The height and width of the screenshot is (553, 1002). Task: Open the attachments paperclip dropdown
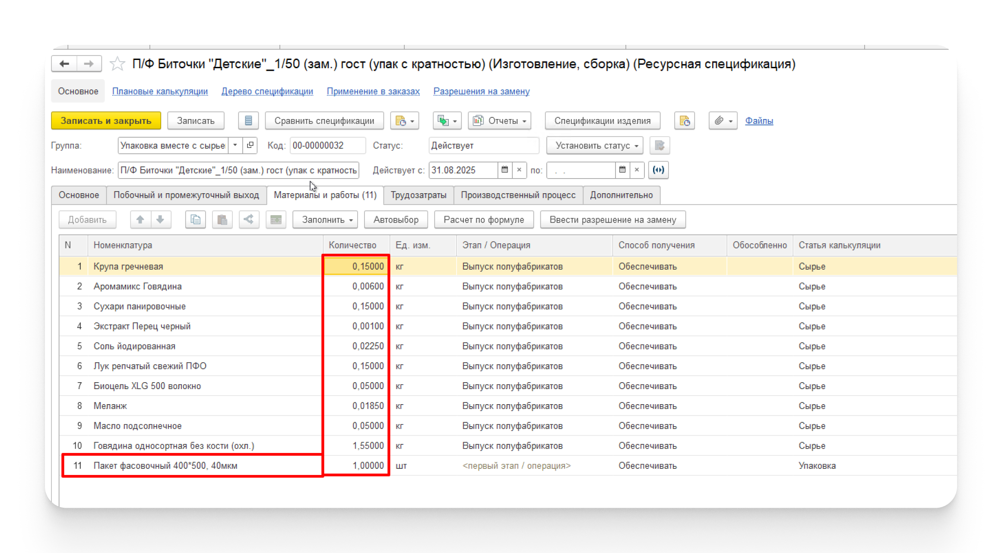pos(723,121)
